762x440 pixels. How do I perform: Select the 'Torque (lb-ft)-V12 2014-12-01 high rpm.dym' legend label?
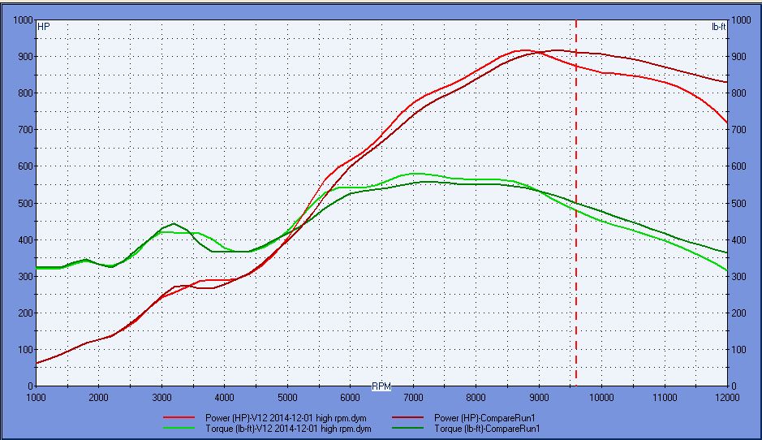(288, 428)
